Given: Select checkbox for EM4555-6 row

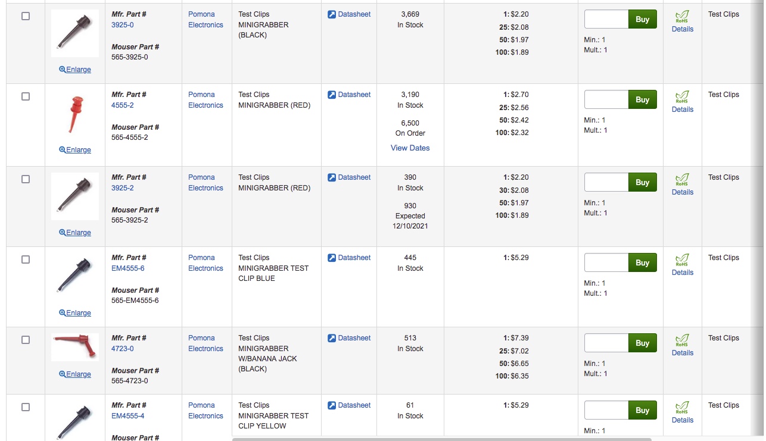Looking at the screenshot, I should point(26,259).
